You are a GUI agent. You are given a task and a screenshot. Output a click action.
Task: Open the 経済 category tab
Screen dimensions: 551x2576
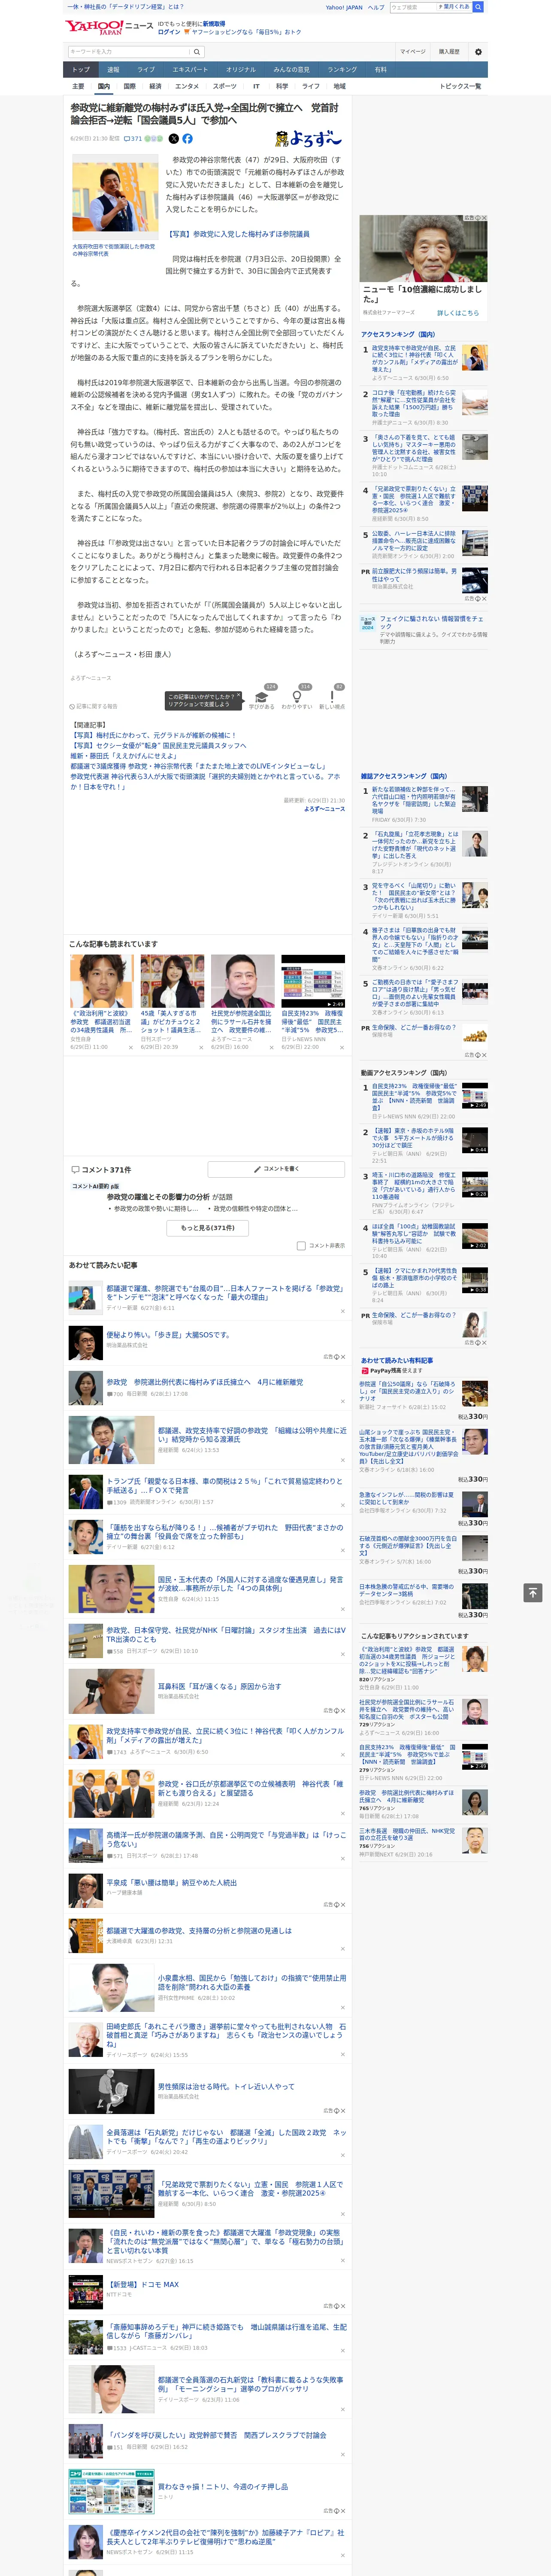coord(155,87)
